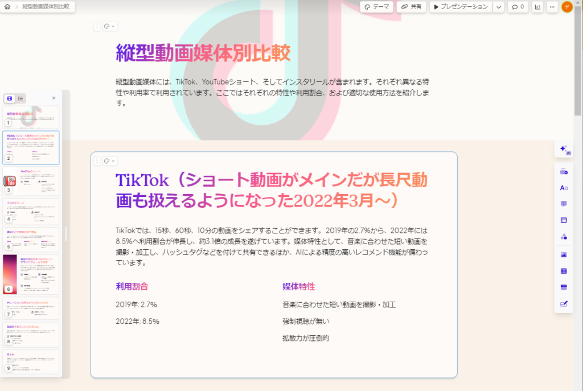This screenshot has width=583, height=391.
Task: Click the 利用割合 subheading
Action: (132, 286)
